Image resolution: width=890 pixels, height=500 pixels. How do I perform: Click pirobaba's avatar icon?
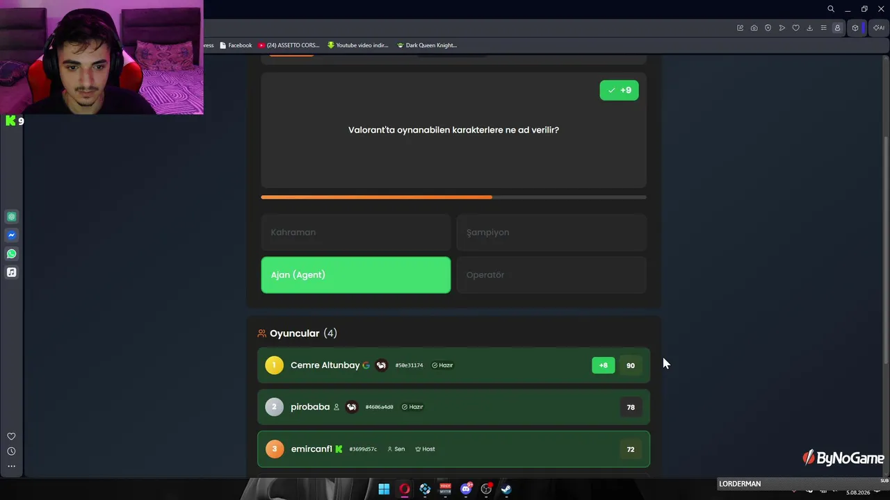(351, 407)
